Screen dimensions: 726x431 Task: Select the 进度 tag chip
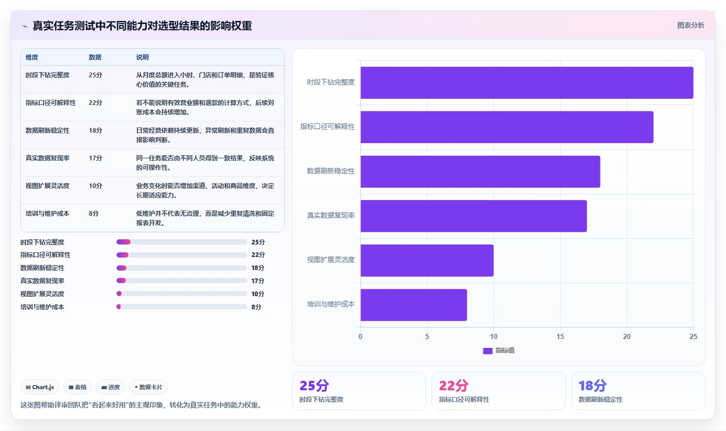[x=110, y=387]
